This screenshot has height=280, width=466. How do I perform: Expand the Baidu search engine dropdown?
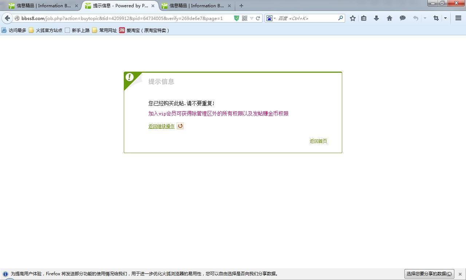pos(271,18)
